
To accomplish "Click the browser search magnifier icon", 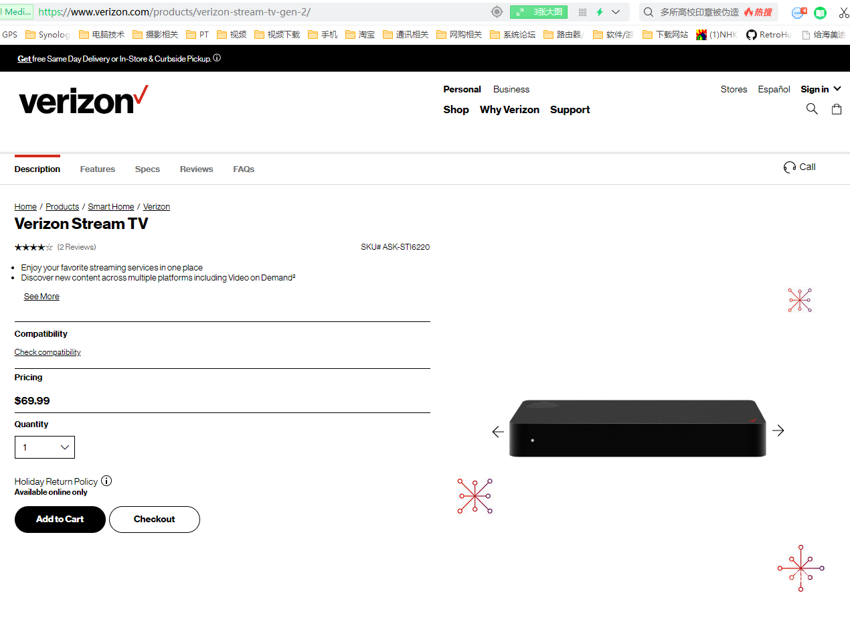I will click(648, 12).
